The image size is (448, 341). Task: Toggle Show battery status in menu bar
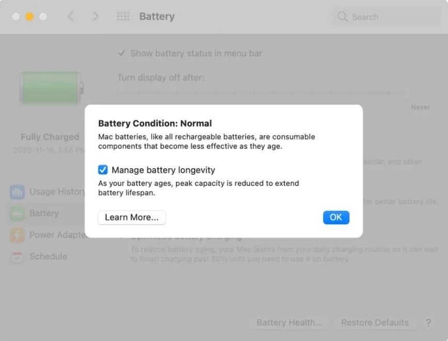pos(121,53)
